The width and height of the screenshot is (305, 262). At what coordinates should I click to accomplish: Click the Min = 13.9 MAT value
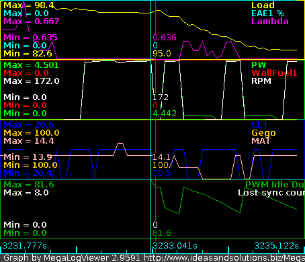(x=28, y=157)
